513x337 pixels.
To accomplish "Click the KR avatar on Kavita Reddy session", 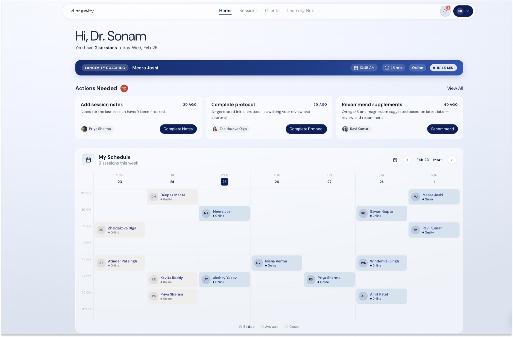I will pos(154,279).
